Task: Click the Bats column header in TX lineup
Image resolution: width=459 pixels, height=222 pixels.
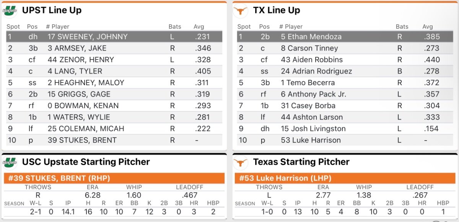Action: (x=402, y=27)
